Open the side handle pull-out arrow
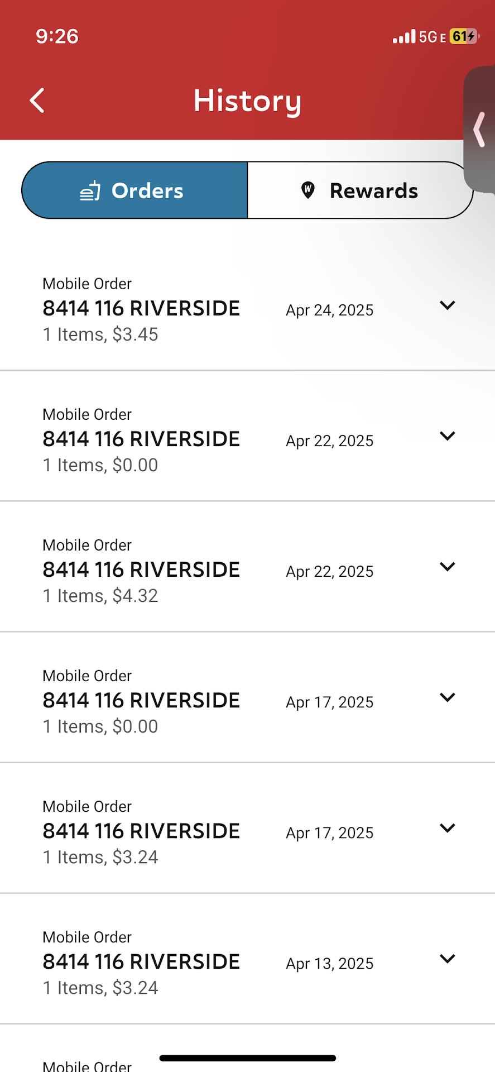Viewport: 495px width, 1072px height. 479,130
